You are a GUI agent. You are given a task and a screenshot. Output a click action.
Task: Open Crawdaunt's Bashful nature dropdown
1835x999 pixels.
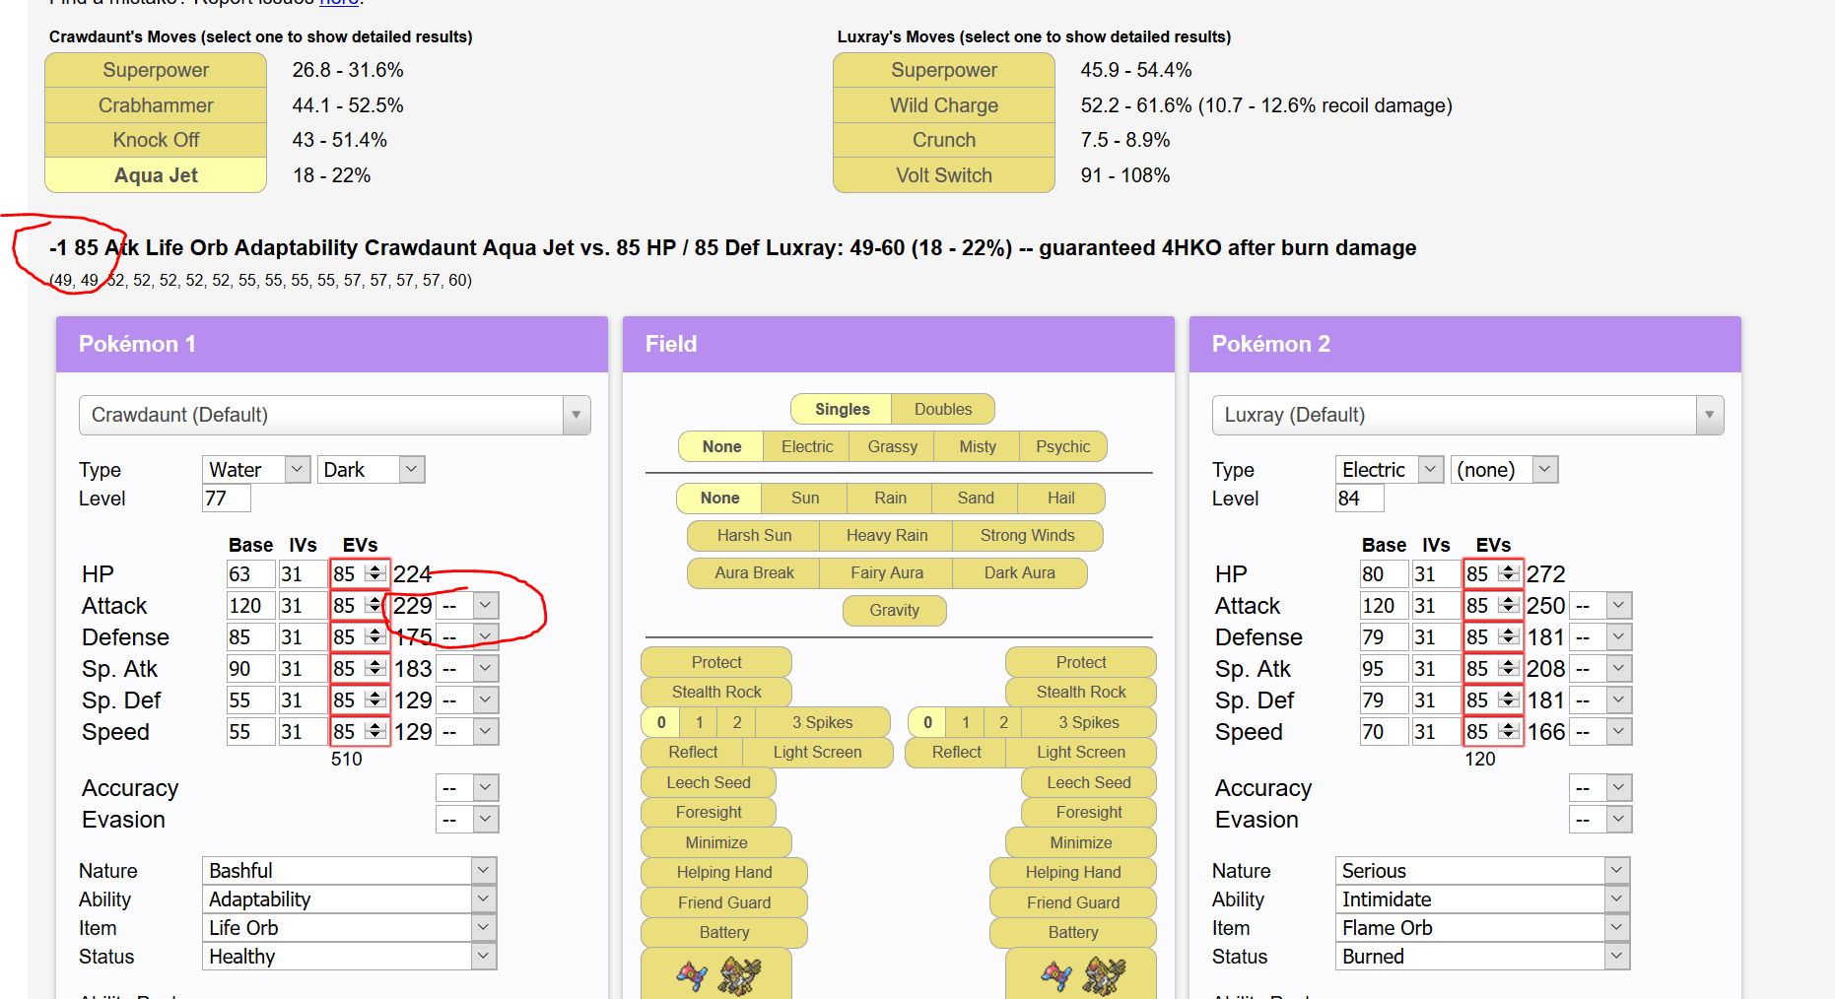point(350,871)
